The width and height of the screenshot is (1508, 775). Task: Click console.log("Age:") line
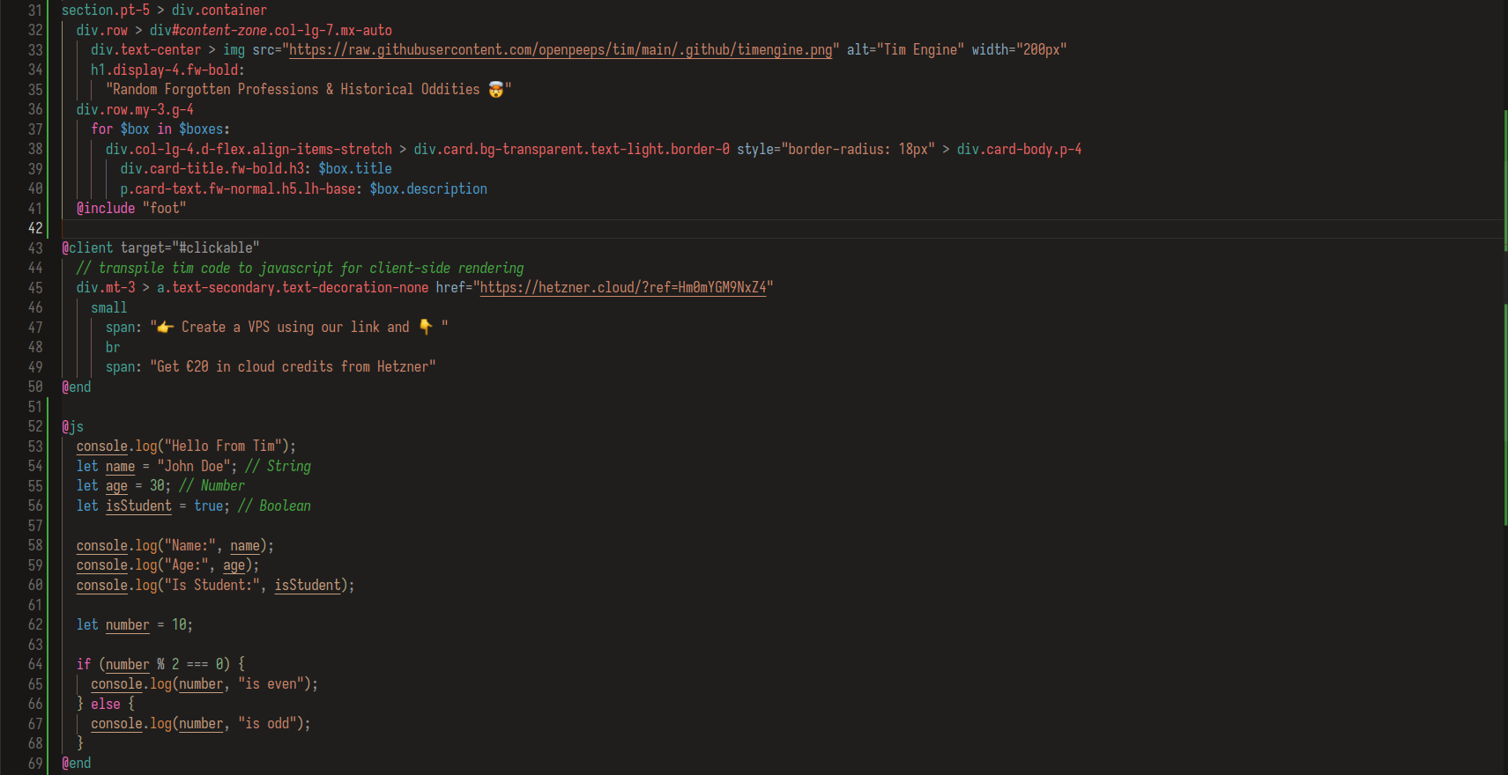coord(167,565)
